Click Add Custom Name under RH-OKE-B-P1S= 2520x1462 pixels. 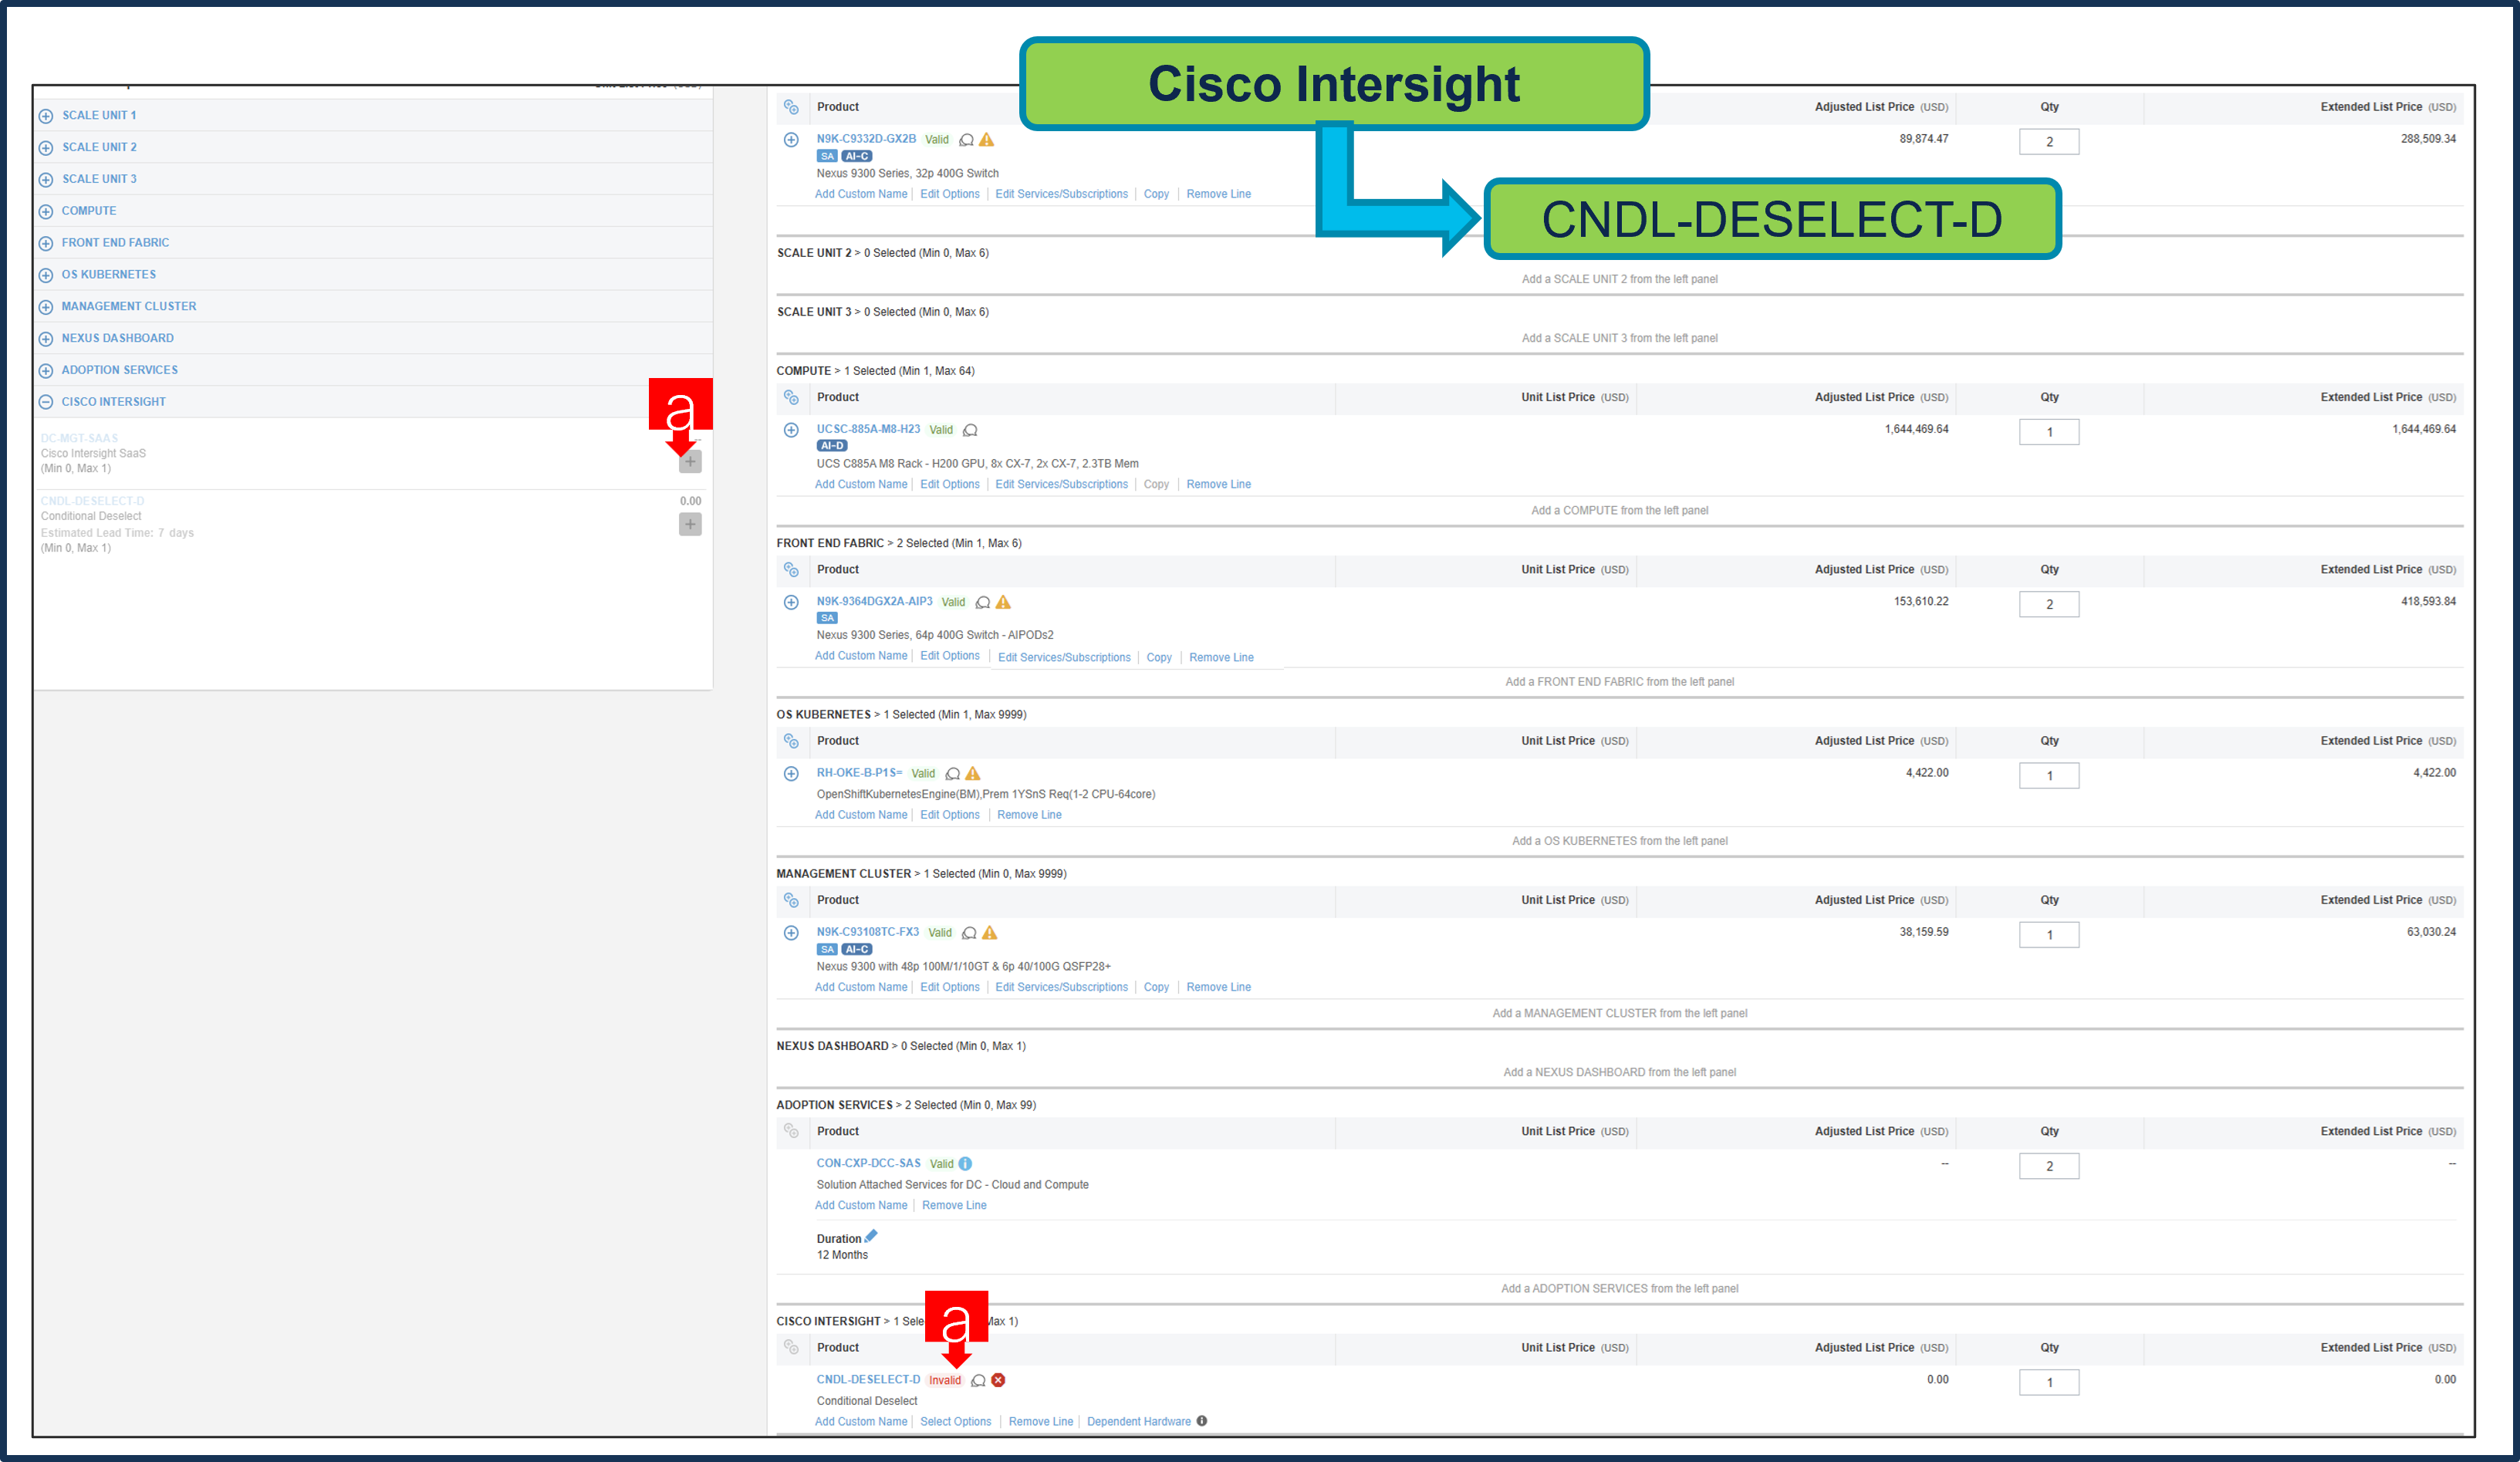point(861,814)
